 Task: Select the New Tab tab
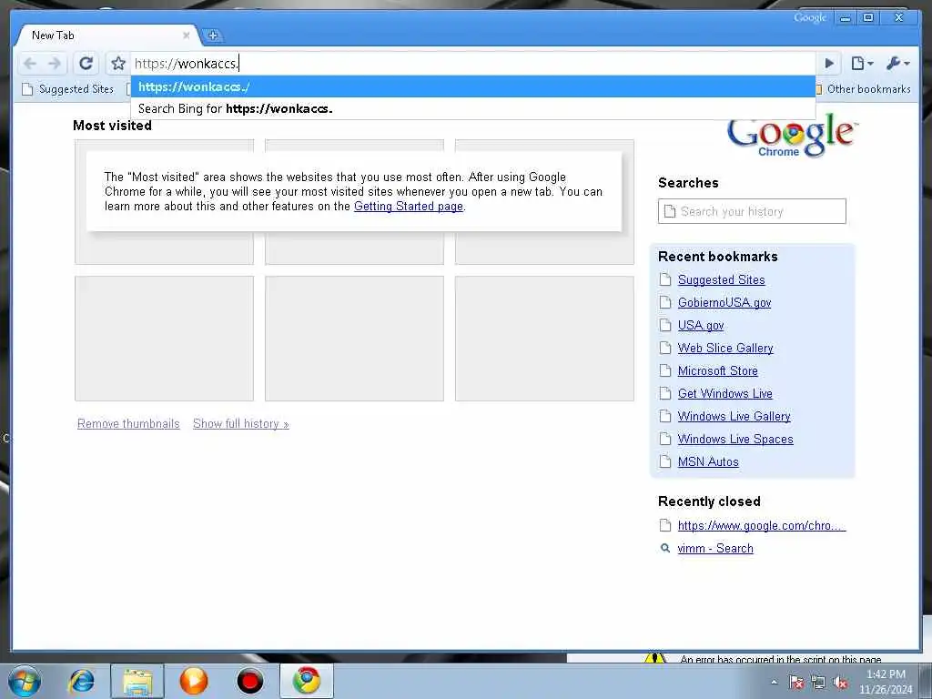click(x=106, y=35)
